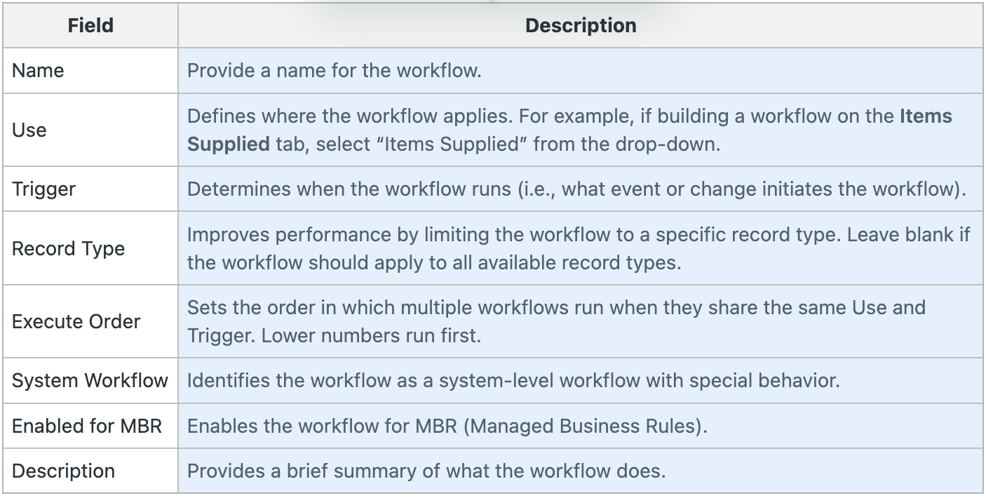Viewport: 986px width, 498px height.
Task: Select the Execute Order field cell
Action: tap(90, 321)
